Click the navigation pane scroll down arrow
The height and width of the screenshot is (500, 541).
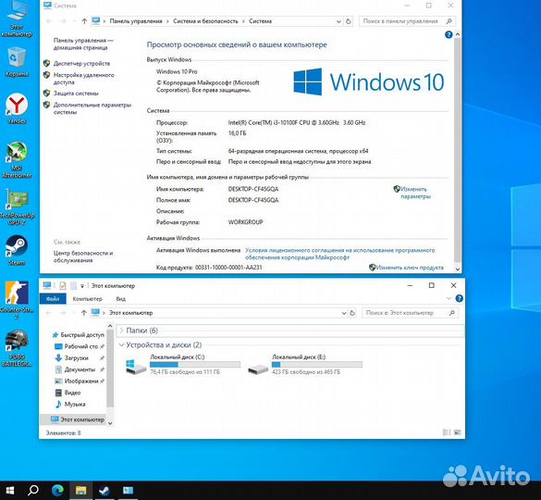(110, 423)
